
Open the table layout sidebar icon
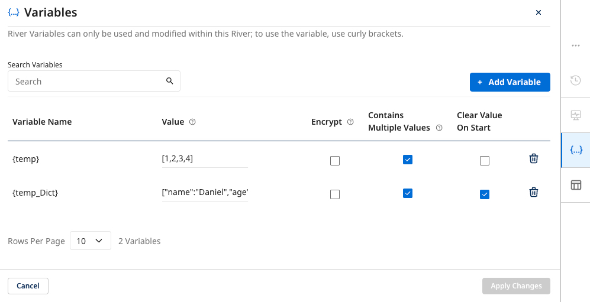575,185
